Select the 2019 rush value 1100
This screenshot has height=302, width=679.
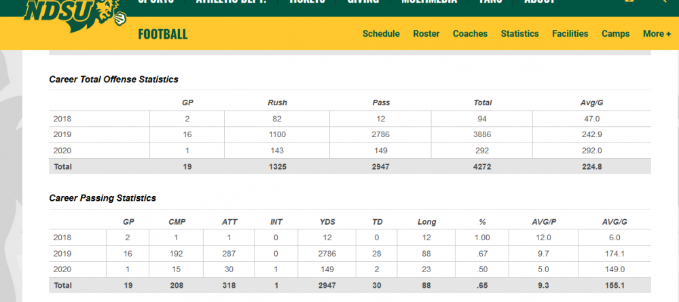tap(277, 134)
